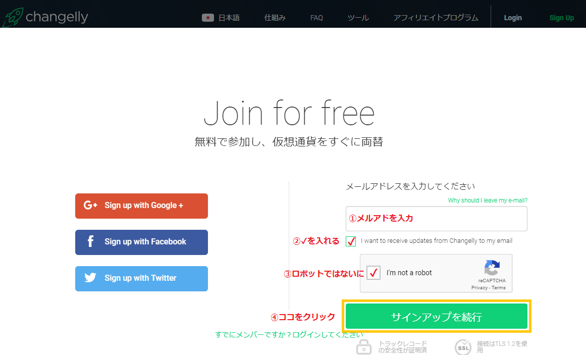The height and width of the screenshot is (355, 586).
Task: Click Login in the header
Action: tap(512, 18)
